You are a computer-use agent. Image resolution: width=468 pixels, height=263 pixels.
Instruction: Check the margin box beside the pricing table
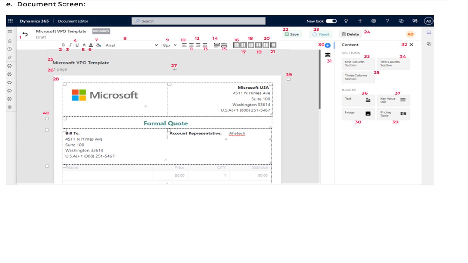click(x=46, y=166)
